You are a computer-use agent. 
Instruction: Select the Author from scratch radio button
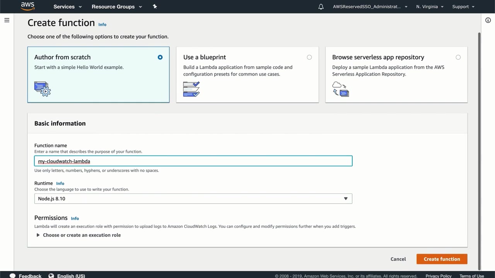point(160,57)
